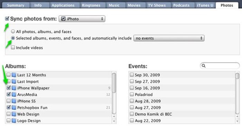The height and width of the screenshot is (126, 242).
Task: Check the iPHone SS album
Action: click(x=9, y=101)
